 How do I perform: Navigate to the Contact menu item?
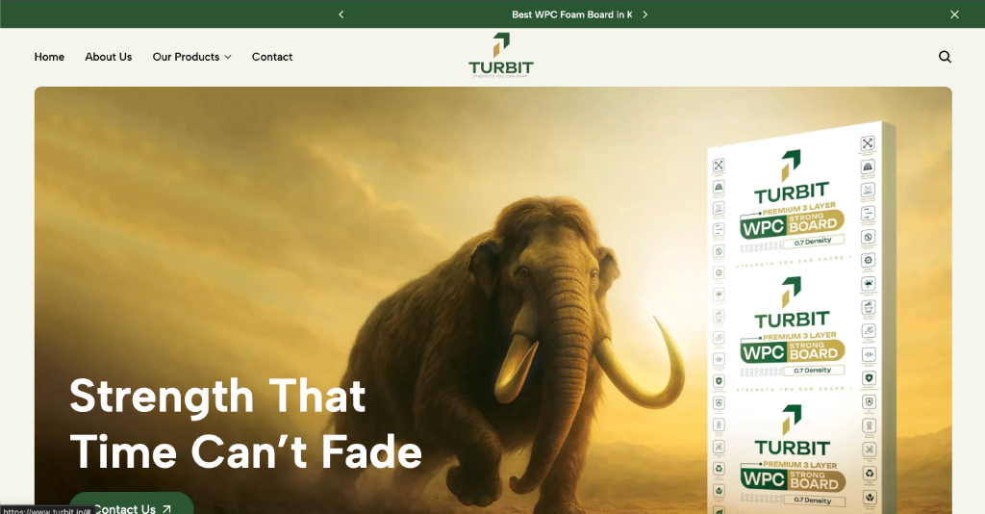coord(272,57)
